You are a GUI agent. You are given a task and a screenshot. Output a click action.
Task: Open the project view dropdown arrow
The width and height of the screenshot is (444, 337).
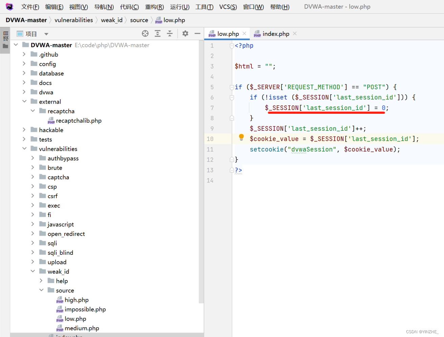[x=46, y=34]
